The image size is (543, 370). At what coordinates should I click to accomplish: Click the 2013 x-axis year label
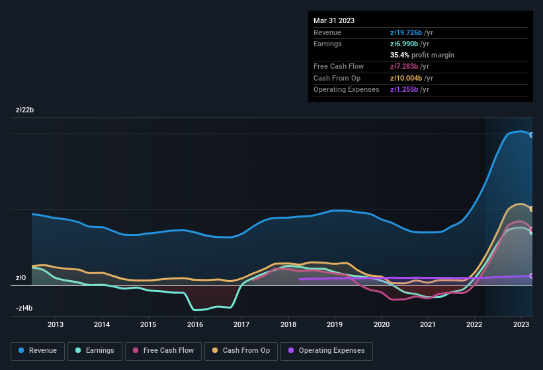click(x=56, y=324)
